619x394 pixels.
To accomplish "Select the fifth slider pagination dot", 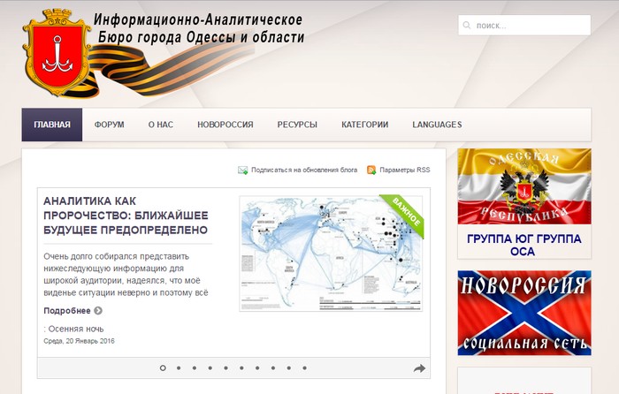I will coord(225,368).
